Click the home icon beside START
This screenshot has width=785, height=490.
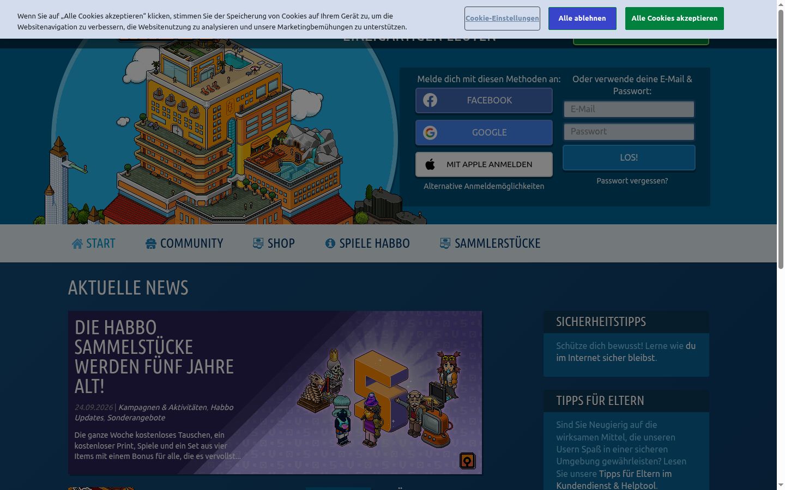click(77, 243)
